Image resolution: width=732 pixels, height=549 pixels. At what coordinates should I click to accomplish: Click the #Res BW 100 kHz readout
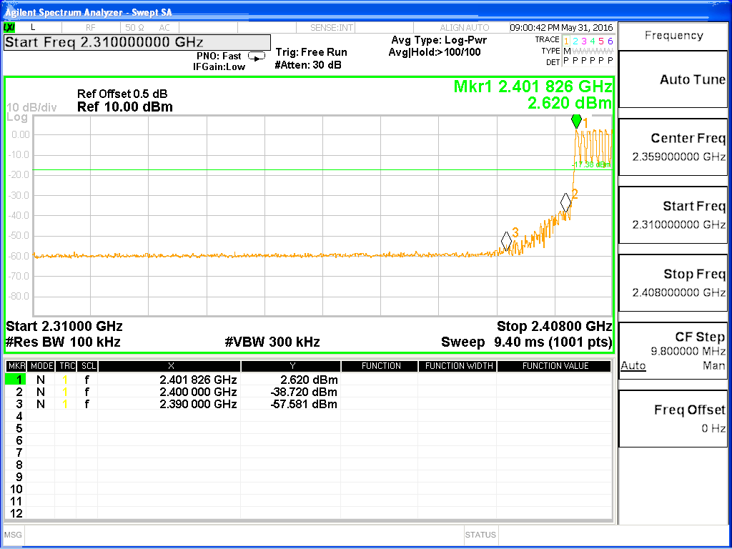click(x=63, y=342)
